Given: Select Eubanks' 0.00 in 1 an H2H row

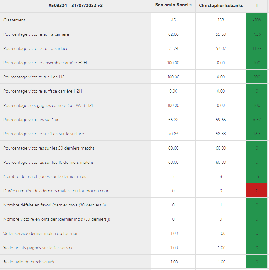Looking at the screenshot, I should tap(221, 77).
